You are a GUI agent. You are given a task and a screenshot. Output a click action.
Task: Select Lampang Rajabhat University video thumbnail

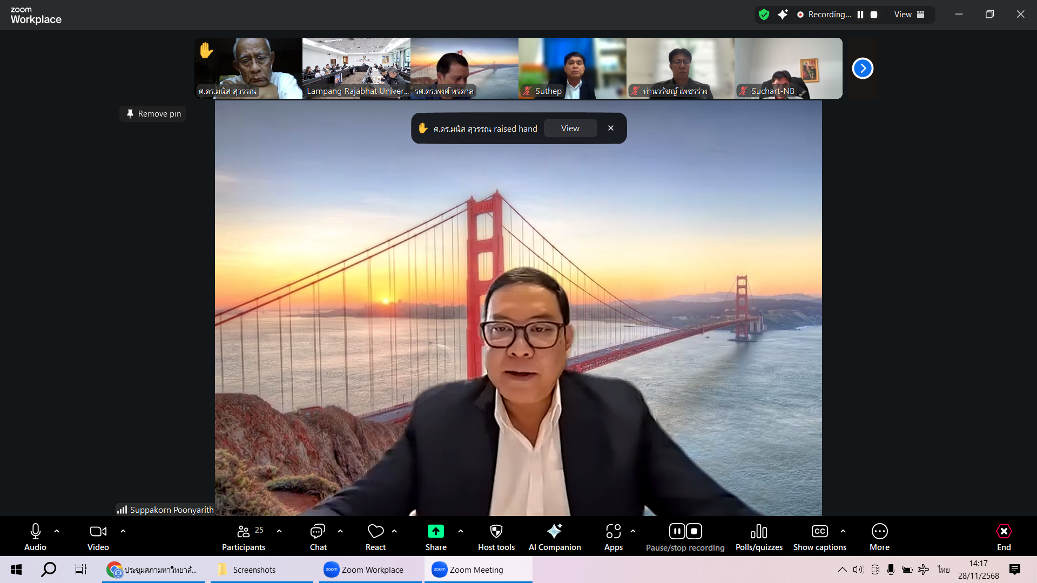[356, 68]
